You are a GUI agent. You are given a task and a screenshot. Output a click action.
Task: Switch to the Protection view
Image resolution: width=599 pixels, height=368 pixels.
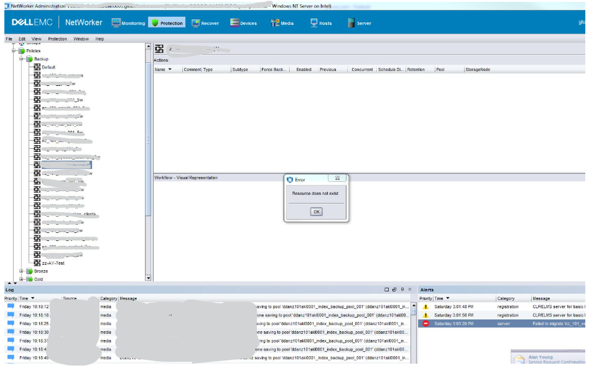[167, 23]
